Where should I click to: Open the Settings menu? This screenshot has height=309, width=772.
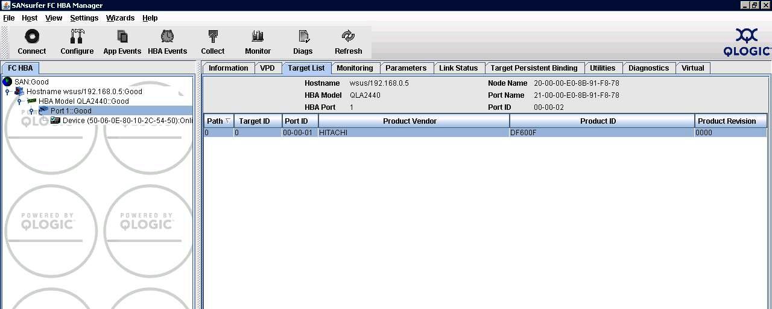tap(84, 18)
